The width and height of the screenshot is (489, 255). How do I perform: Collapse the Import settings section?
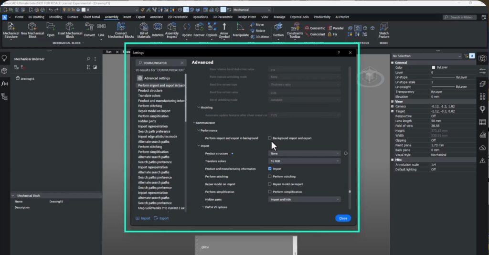199,146
